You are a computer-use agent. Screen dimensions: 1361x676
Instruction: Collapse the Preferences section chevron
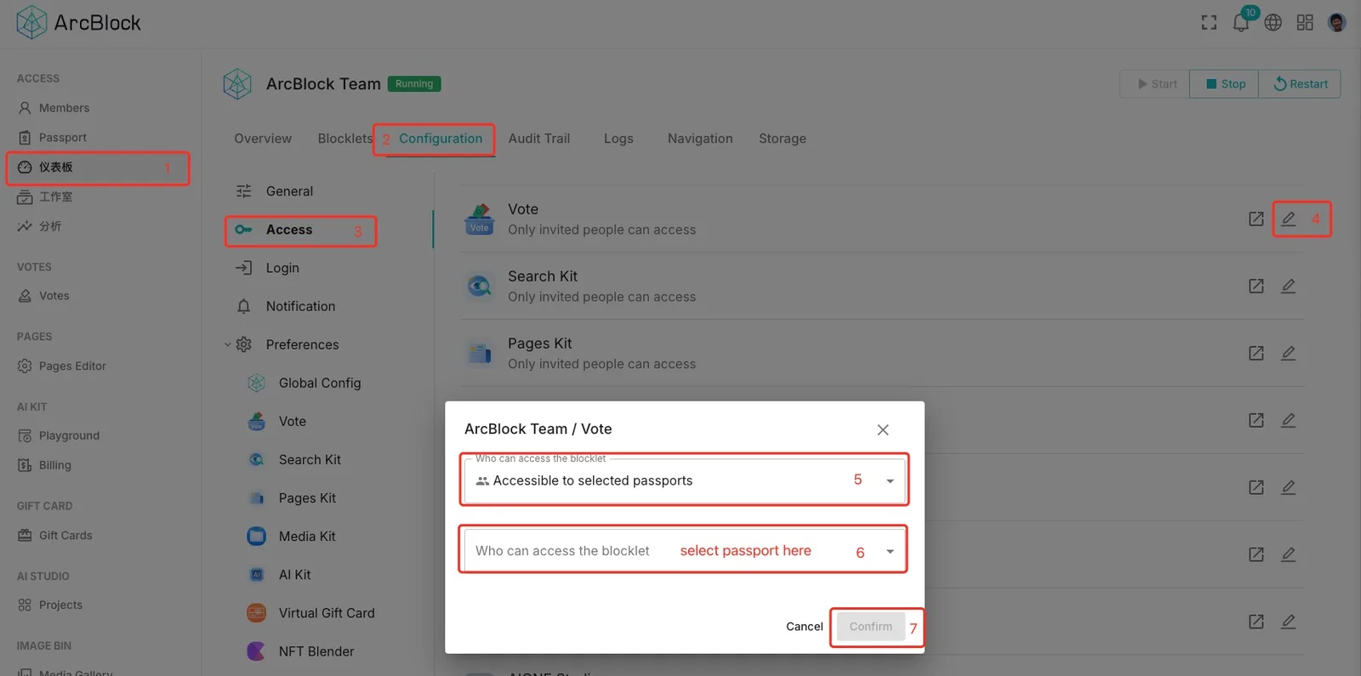(x=227, y=344)
